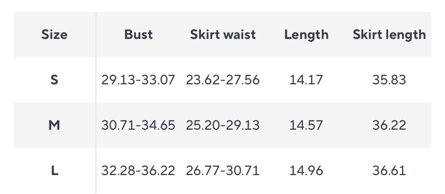Click skirt length value 36.61
445x194 pixels.
pyautogui.click(x=389, y=171)
